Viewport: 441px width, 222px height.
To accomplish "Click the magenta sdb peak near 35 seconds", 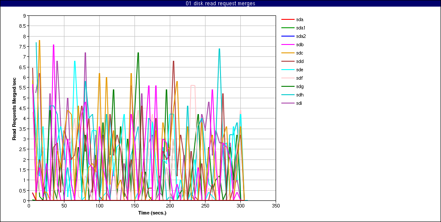I will click(53, 44).
